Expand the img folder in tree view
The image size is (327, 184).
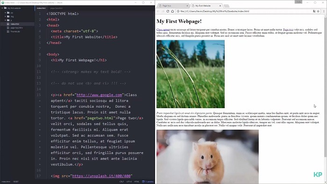click(6, 16)
